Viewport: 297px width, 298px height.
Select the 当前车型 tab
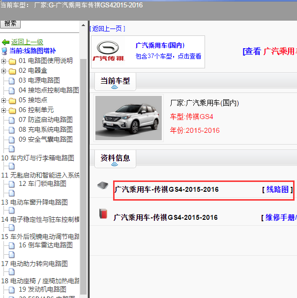115,82
